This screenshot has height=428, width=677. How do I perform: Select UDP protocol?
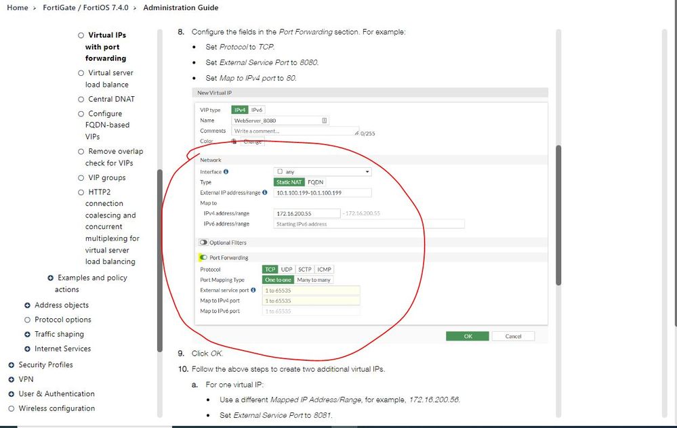(x=287, y=270)
